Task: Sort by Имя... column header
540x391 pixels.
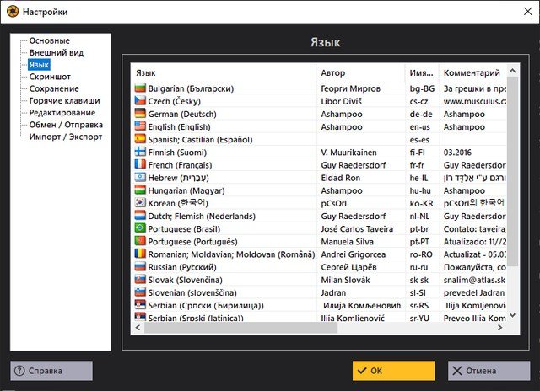Action: pyautogui.click(x=422, y=73)
